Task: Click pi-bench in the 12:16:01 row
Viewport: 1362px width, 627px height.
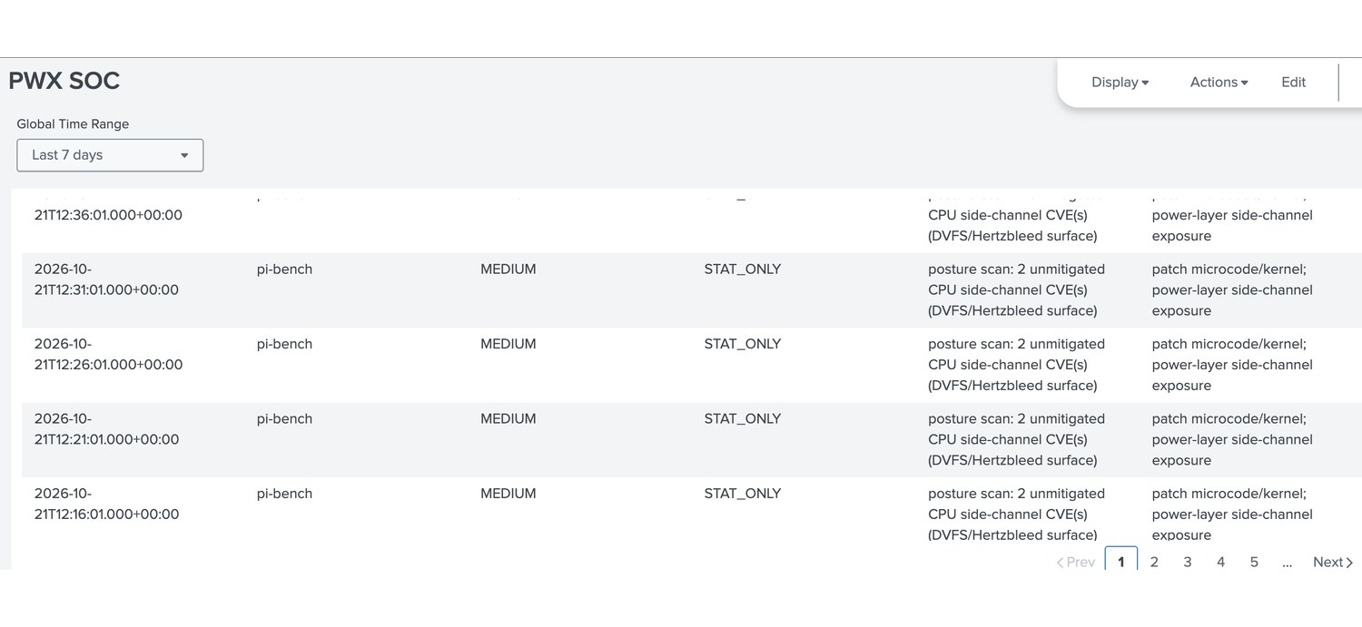Action: click(284, 494)
